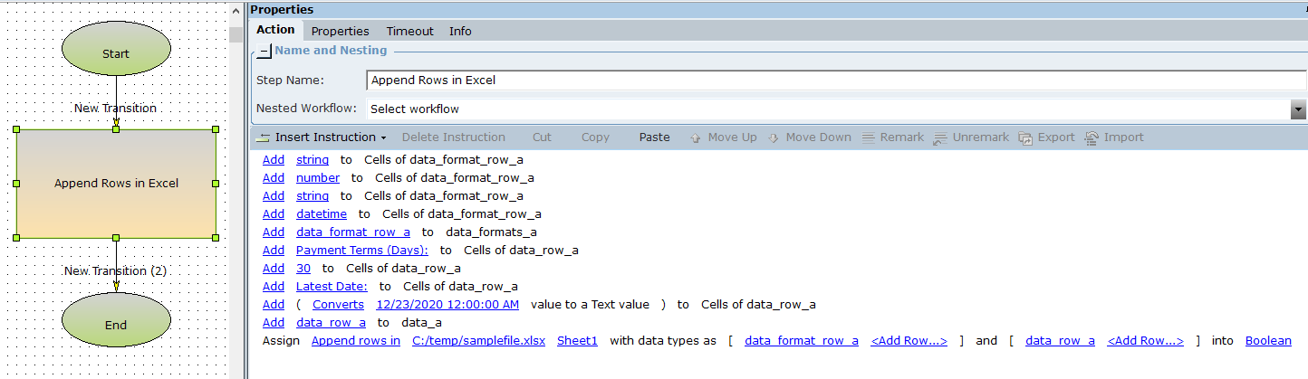
Task: Collapse the Name and Nesting section
Action: [x=264, y=52]
